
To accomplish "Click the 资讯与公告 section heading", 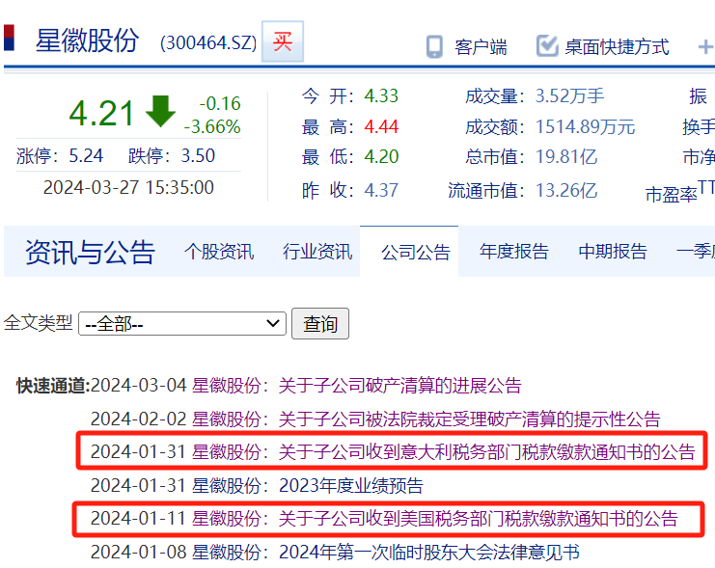I will pos(91,252).
